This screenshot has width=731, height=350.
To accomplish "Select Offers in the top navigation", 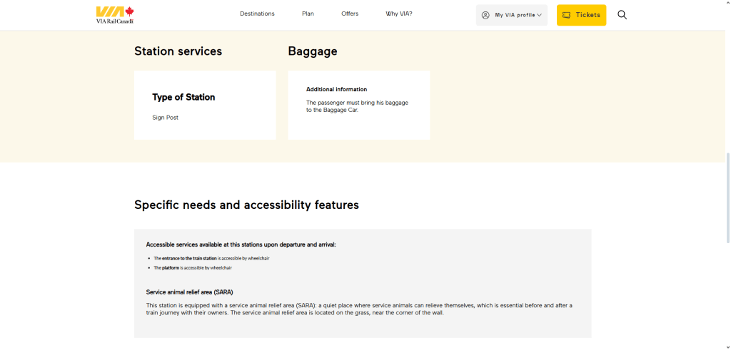I will tap(350, 14).
